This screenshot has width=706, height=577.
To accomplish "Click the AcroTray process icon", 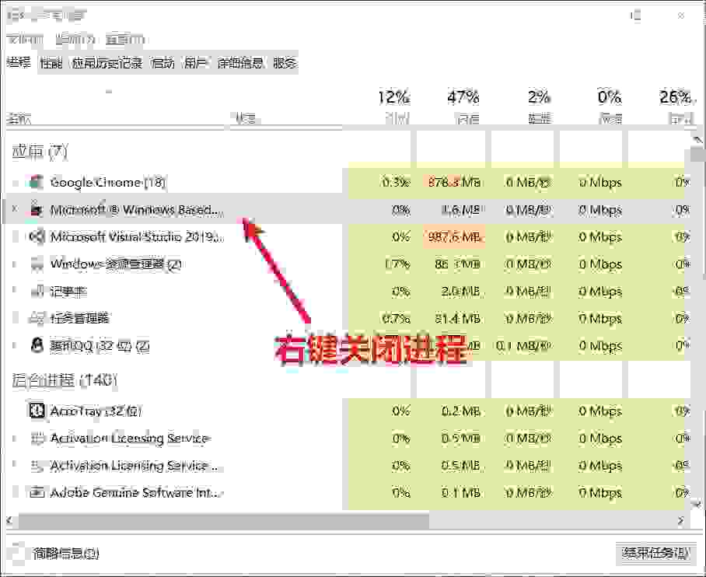I will [x=36, y=411].
